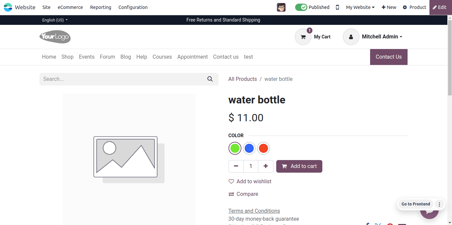Open the three-dot menu beside Go to Frontend

click(x=439, y=204)
